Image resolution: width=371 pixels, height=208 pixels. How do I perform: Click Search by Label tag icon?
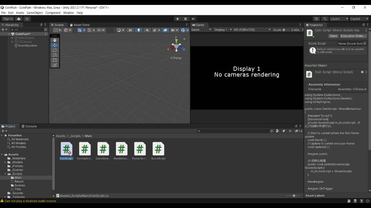pos(284,131)
